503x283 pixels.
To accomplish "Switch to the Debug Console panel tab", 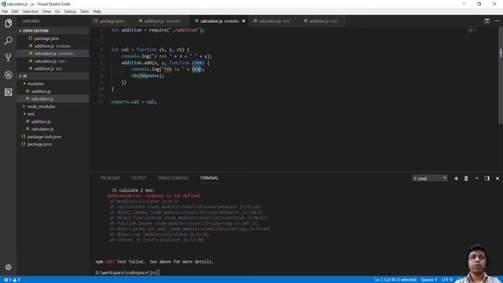I will pyautogui.click(x=173, y=178).
